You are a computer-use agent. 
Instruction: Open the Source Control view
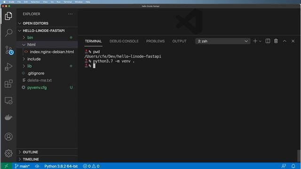tap(9, 50)
